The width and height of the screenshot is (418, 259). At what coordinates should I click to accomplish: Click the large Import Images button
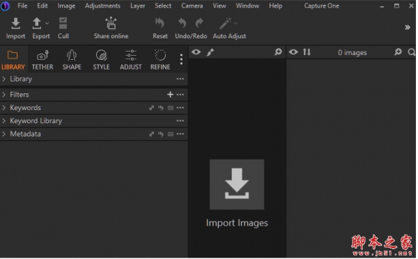pyautogui.click(x=237, y=185)
